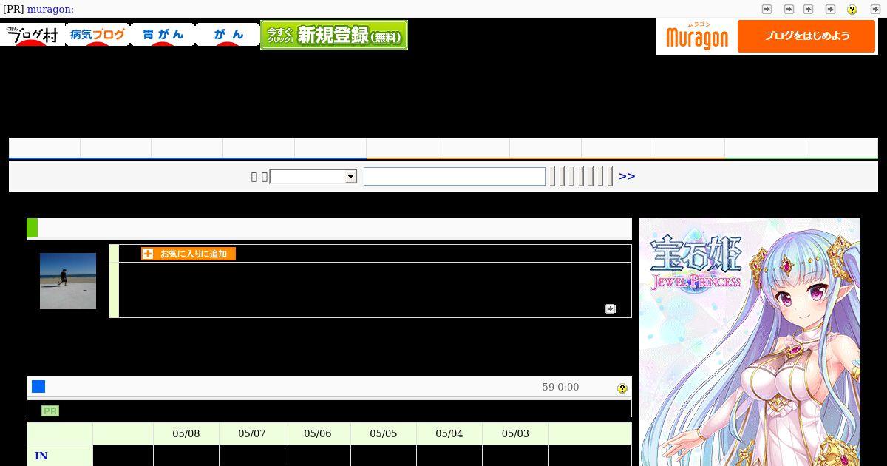
Task: Open the 胃がん category tab
Action: click(163, 34)
